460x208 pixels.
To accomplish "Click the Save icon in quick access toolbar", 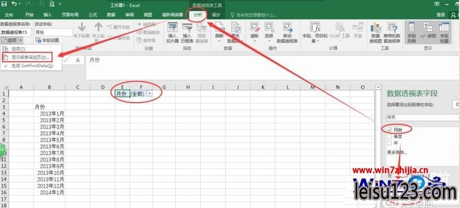I will [4, 4].
